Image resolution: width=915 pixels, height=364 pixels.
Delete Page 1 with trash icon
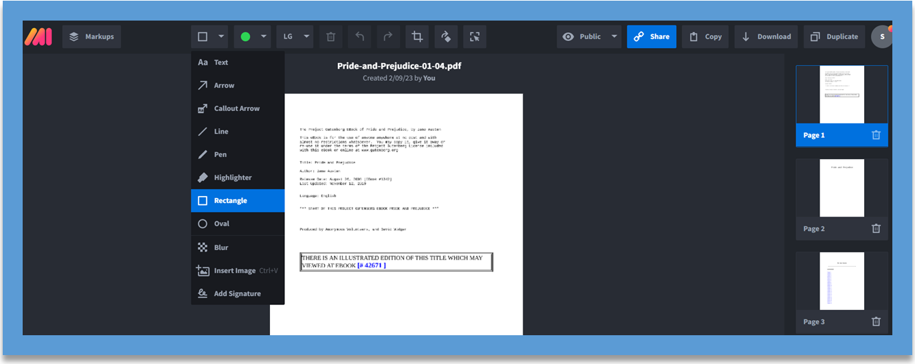click(x=876, y=135)
